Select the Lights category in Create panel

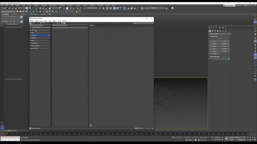tap(215, 31)
